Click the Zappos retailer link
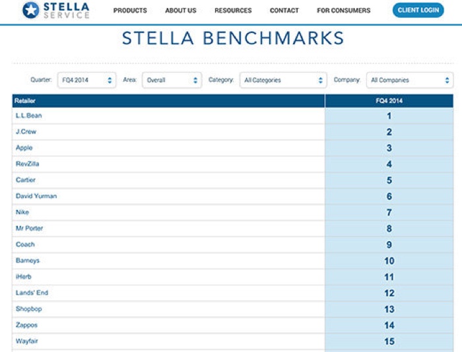This screenshot has width=462, height=352. 26,325
